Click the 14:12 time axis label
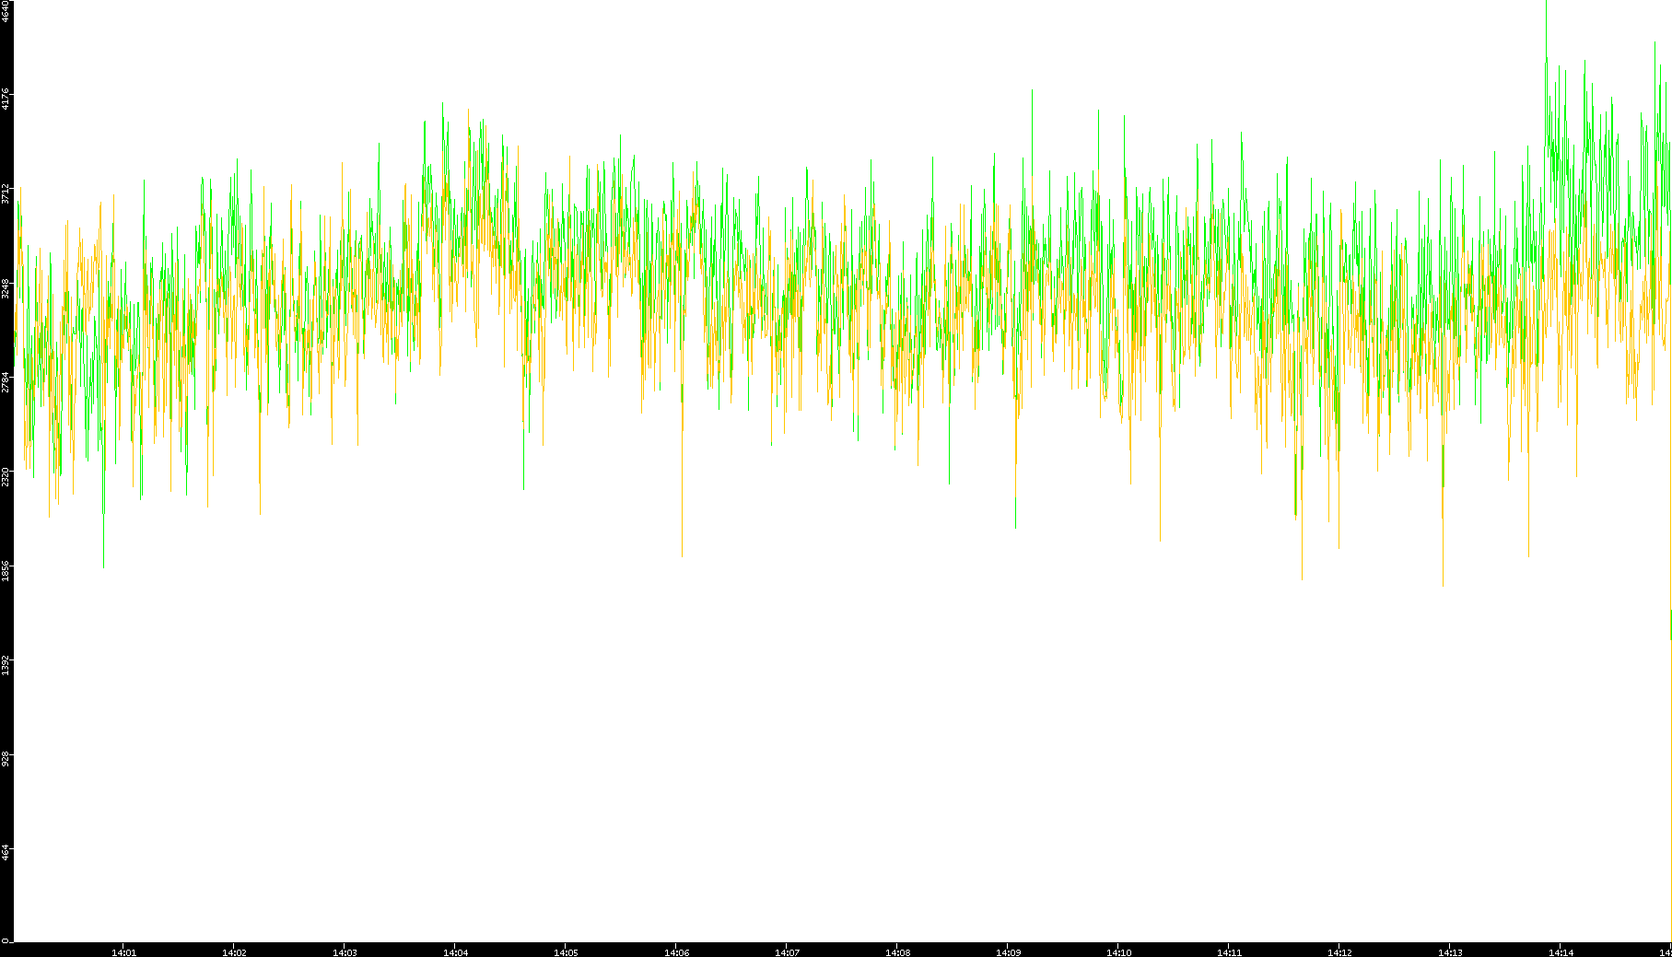The height and width of the screenshot is (957, 1672). click(1339, 952)
